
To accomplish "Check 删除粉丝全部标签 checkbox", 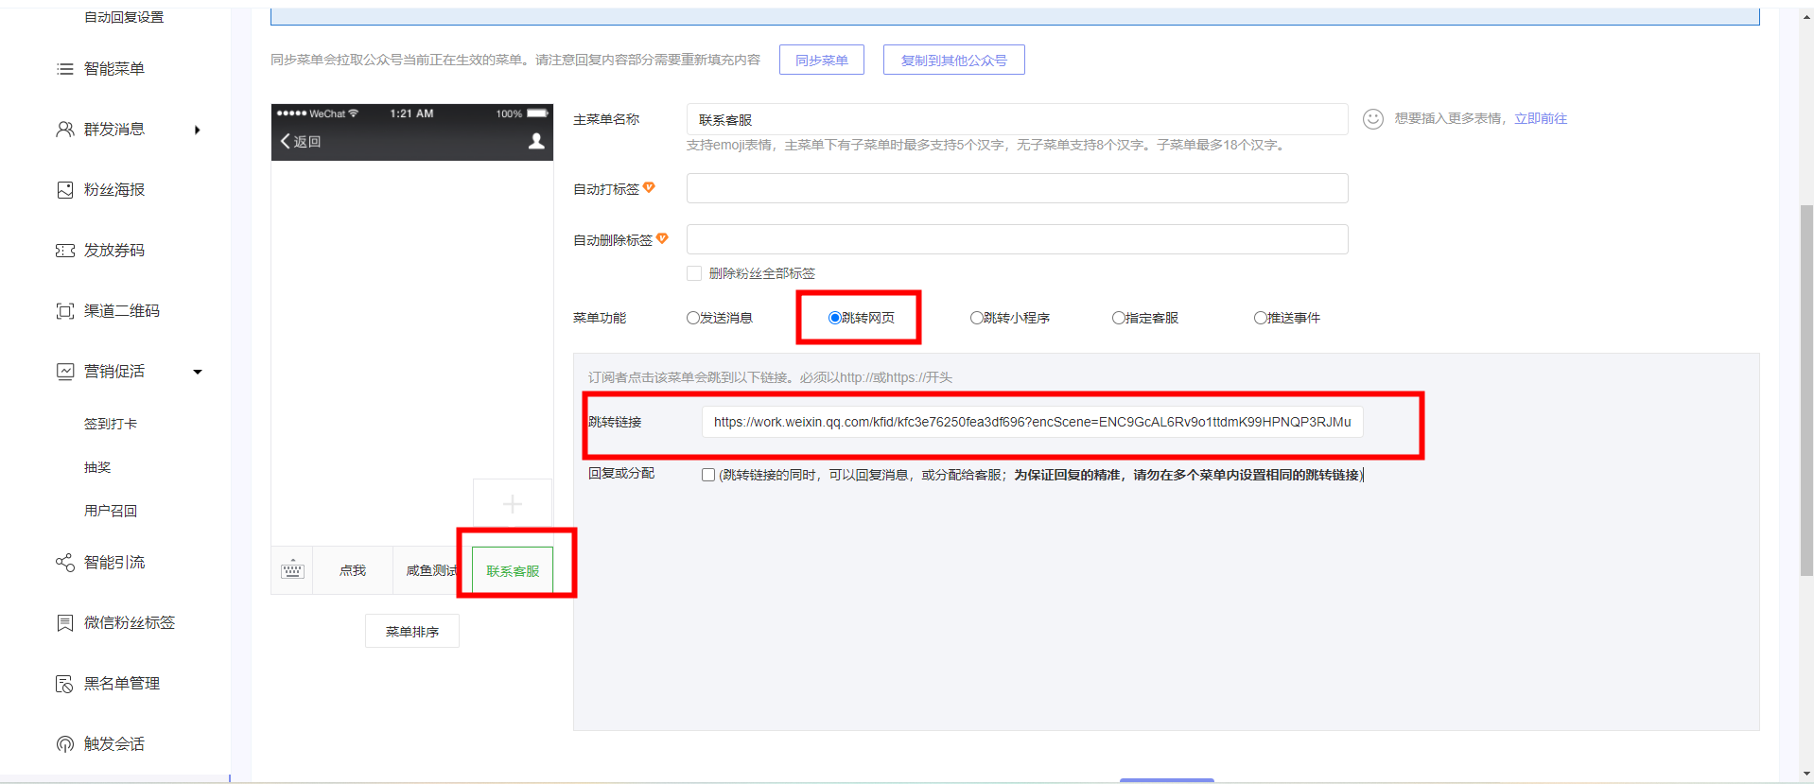I will pyautogui.click(x=694, y=273).
